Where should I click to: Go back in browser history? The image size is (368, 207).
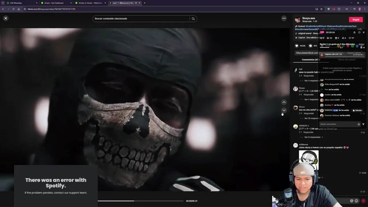[3, 9]
